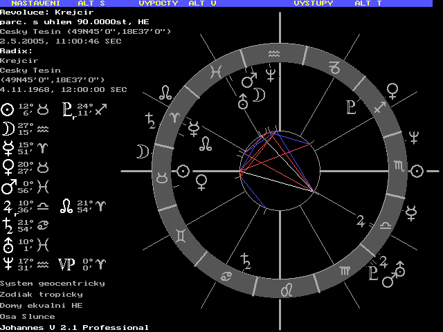Select the Saturn glyph in left planet list

(8, 225)
